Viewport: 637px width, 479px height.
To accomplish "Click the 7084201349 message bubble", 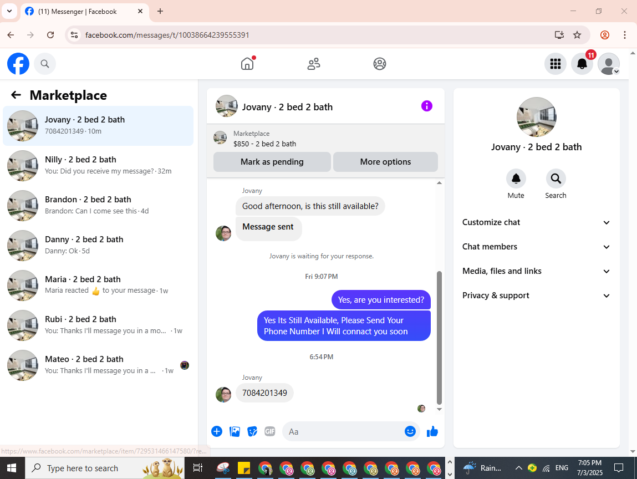I will click(x=264, y=393).
